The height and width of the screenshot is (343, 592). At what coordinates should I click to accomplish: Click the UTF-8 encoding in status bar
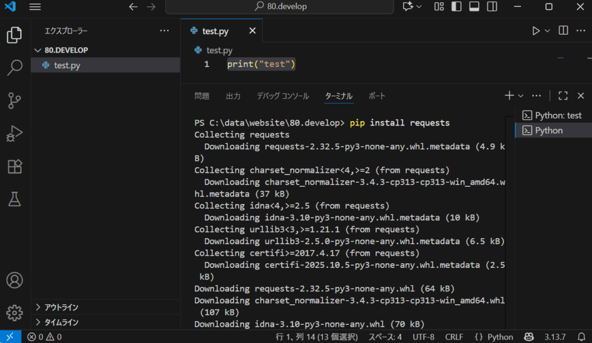point(424,337)
